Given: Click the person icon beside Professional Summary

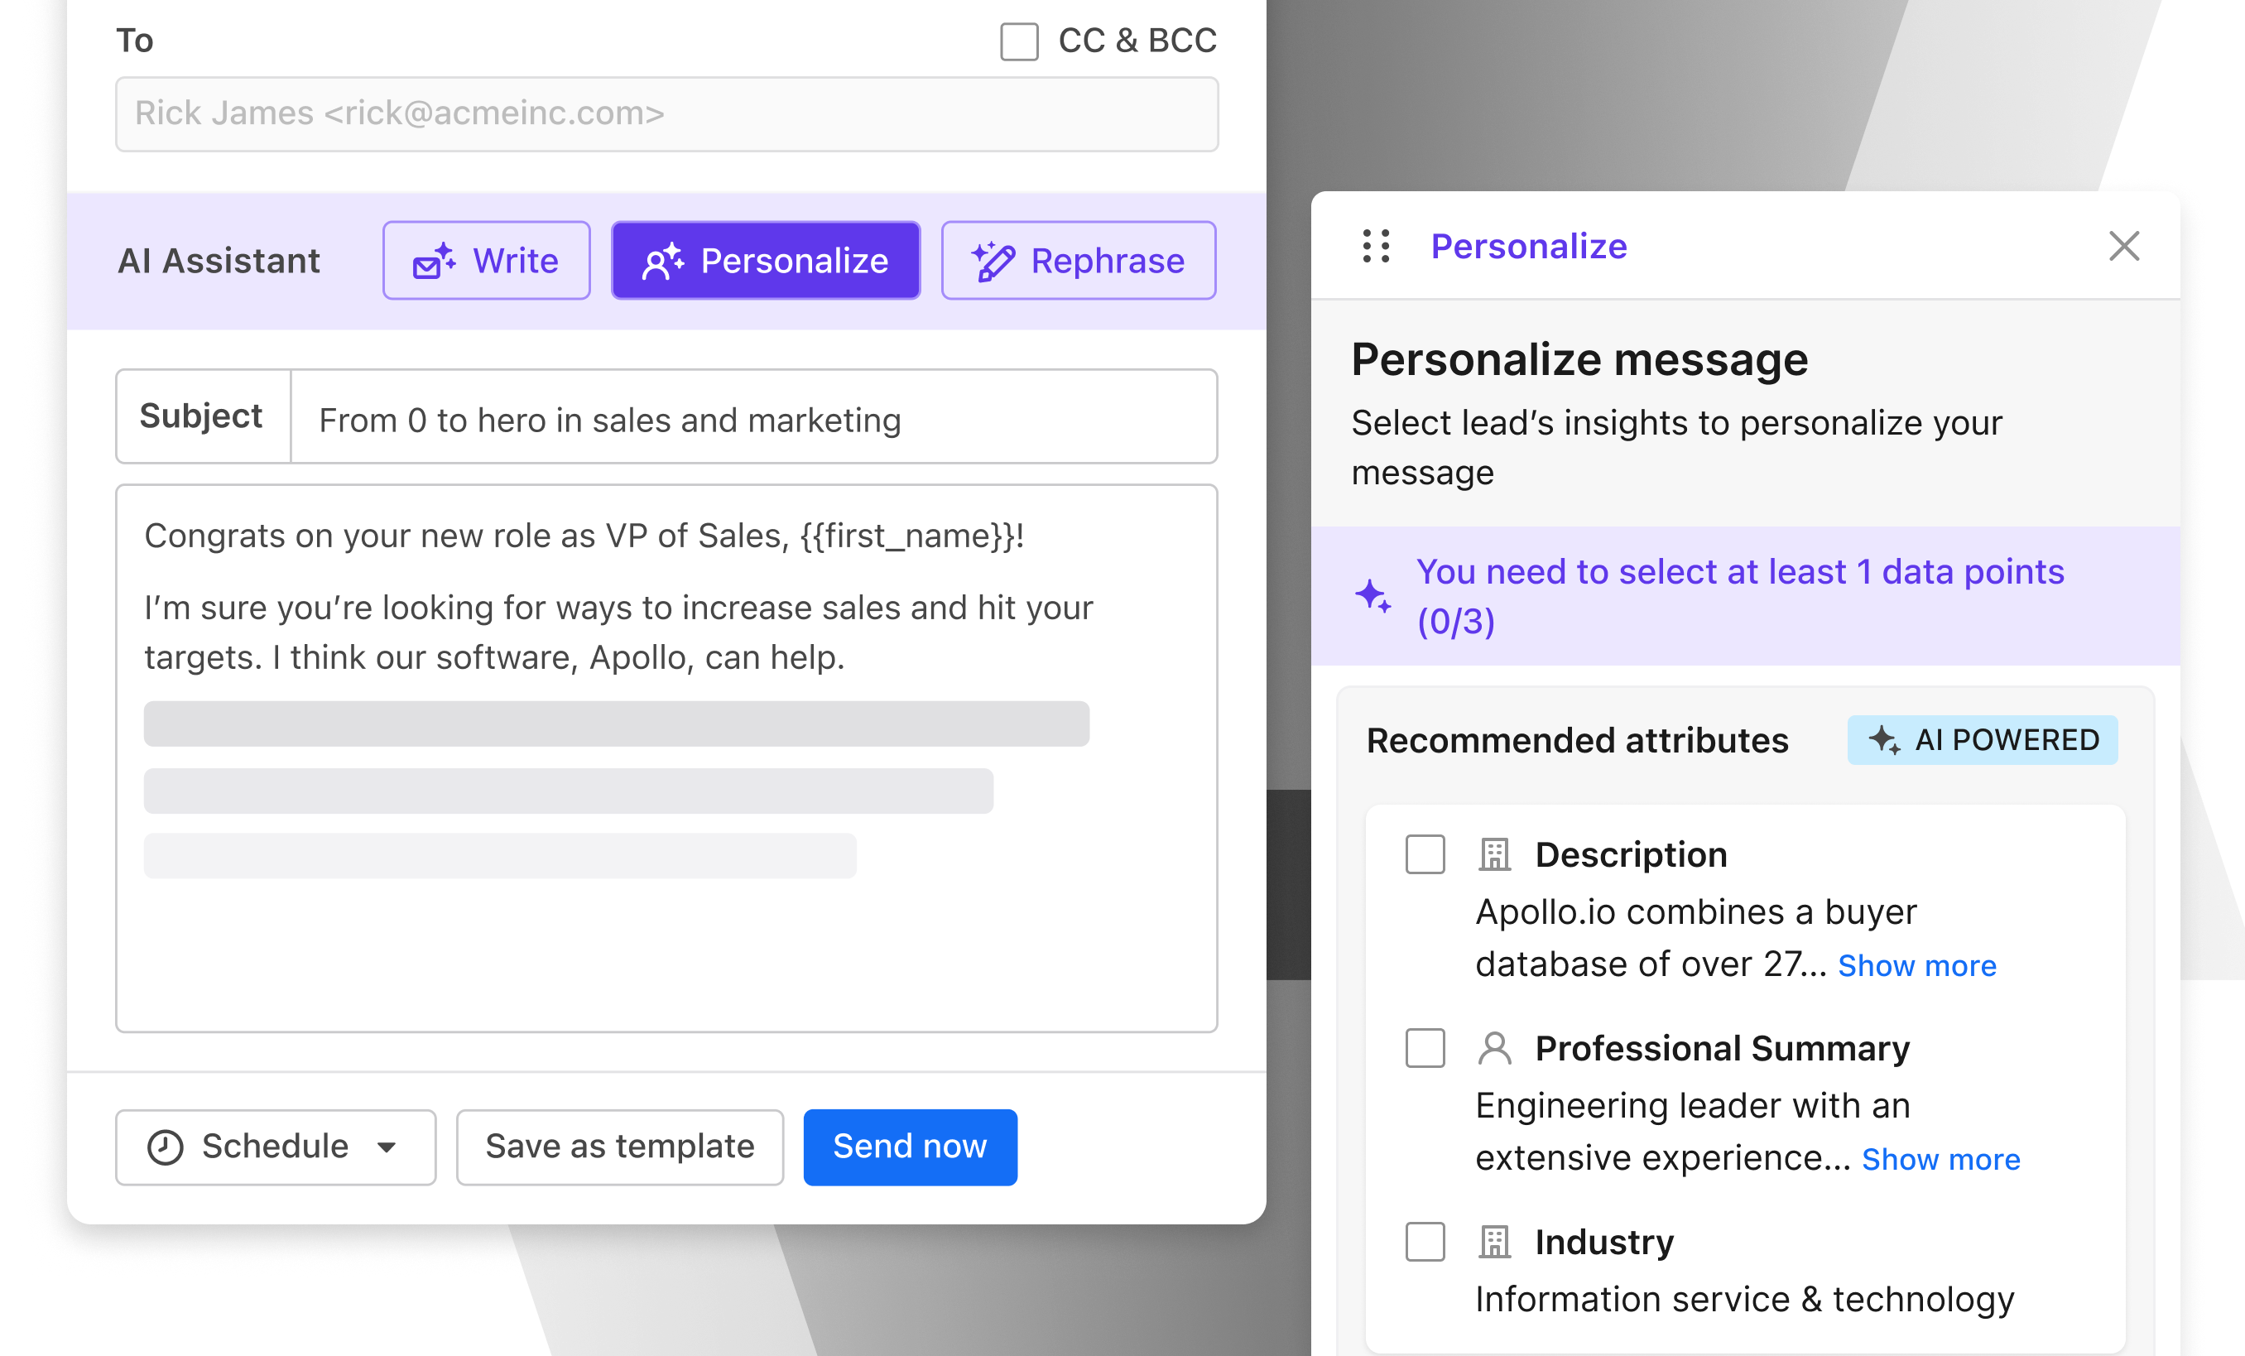Looking at the screenshot, I should 1495,1048.
